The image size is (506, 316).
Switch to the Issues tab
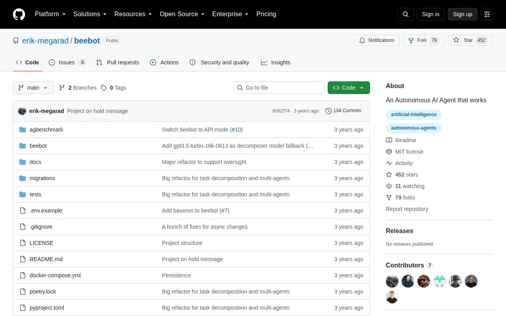67,62
